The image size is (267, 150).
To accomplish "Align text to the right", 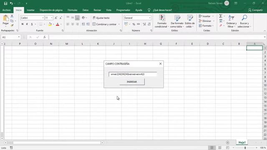I will point(77,24).
